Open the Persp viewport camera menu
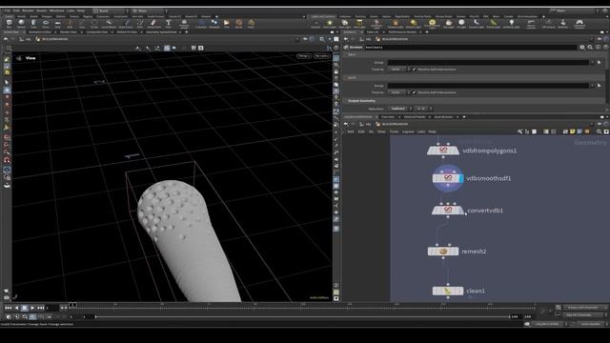The image size is (610, 343). coord(303,56)
